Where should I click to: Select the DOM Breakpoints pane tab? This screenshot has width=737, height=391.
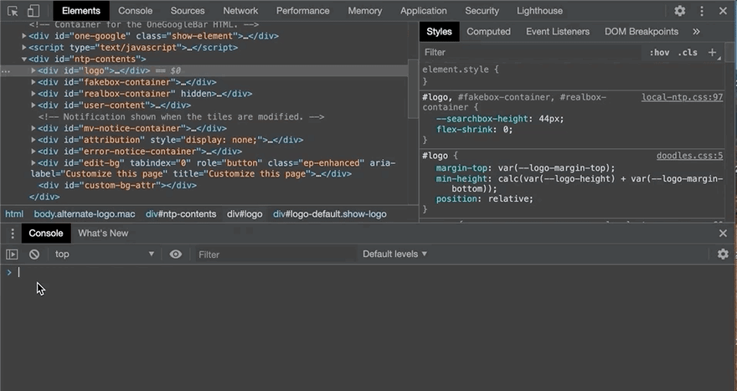click(x=642, y=32)
